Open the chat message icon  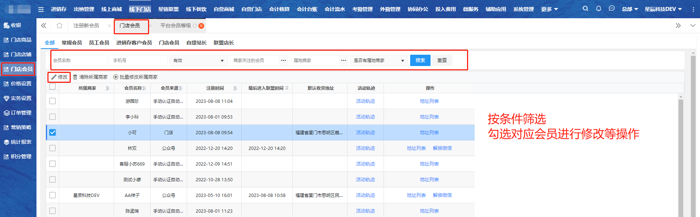click(x=611, y=8)
